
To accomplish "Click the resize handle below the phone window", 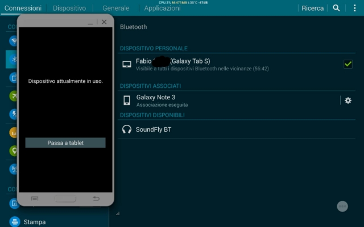I will point(118,213).
